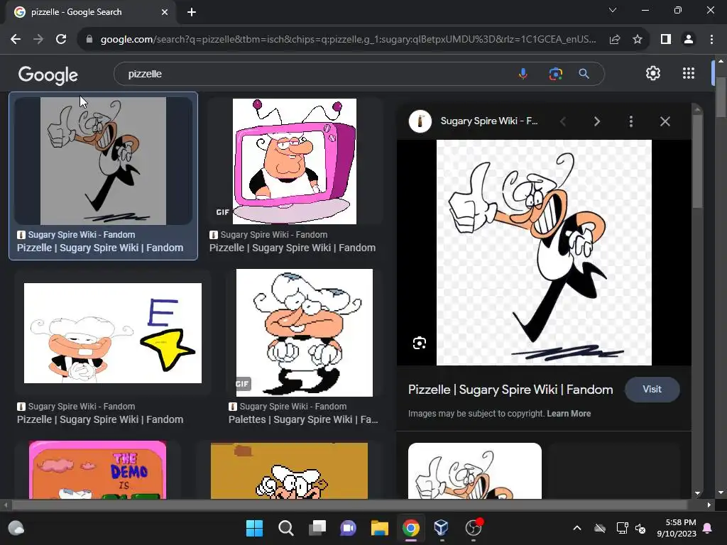The image size is (727, 545).
Task: Search by image with Google Lens icon
Action: (x=555, y=74)
